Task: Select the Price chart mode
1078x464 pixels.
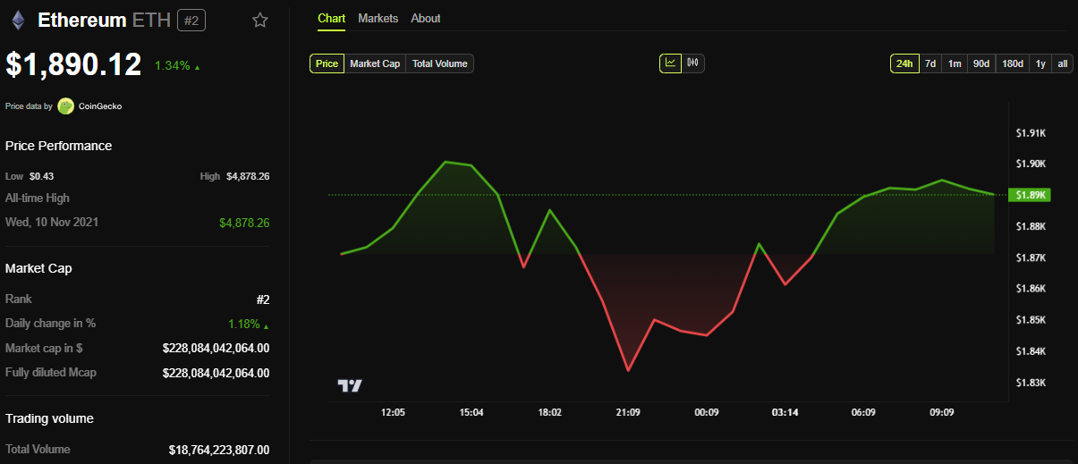Action: [327, 63]
